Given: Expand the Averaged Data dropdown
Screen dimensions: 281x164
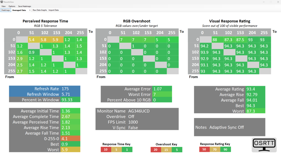Looking at the screenshot, I should pos(30,10).
